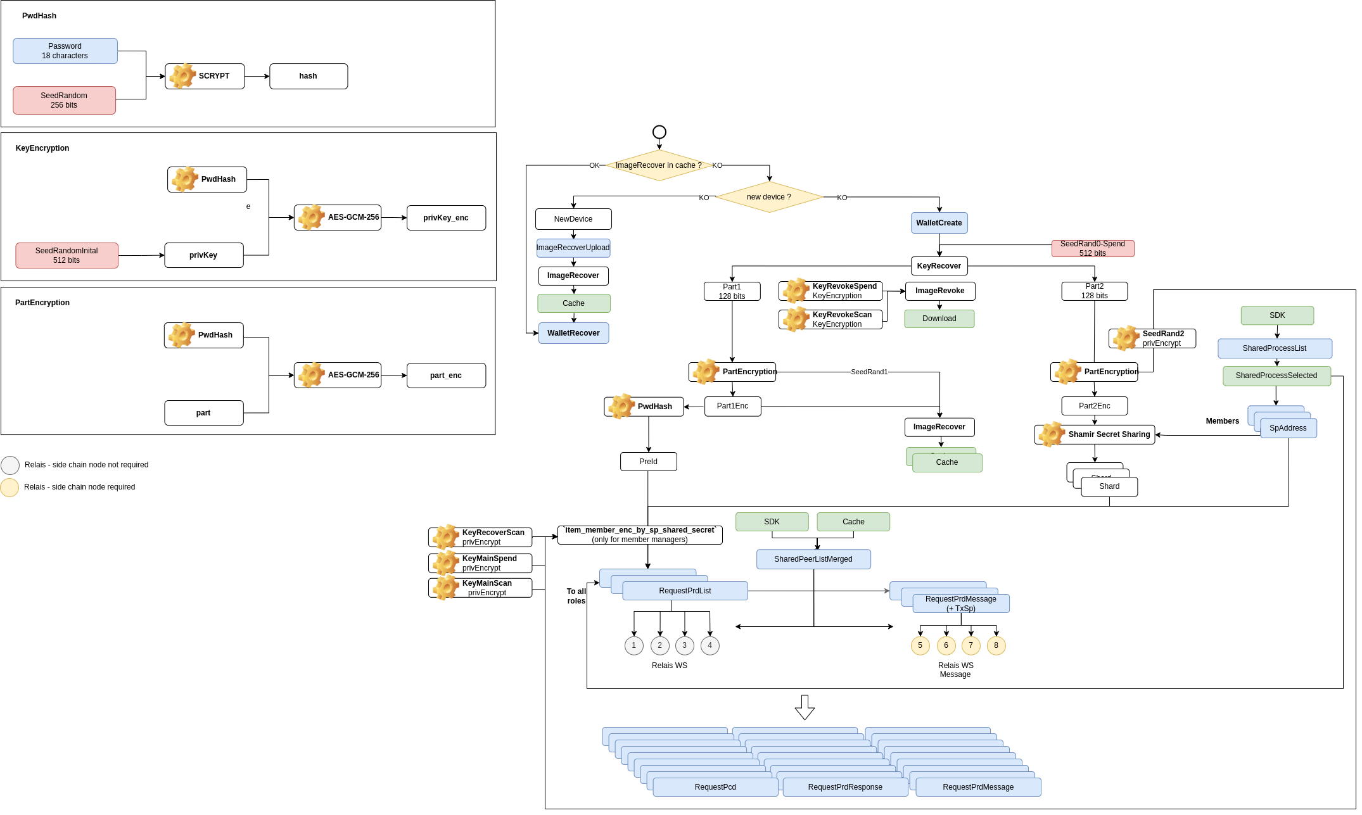Click the part input box
Viewport: 1362px width, 815px height.
click(204, 413)
